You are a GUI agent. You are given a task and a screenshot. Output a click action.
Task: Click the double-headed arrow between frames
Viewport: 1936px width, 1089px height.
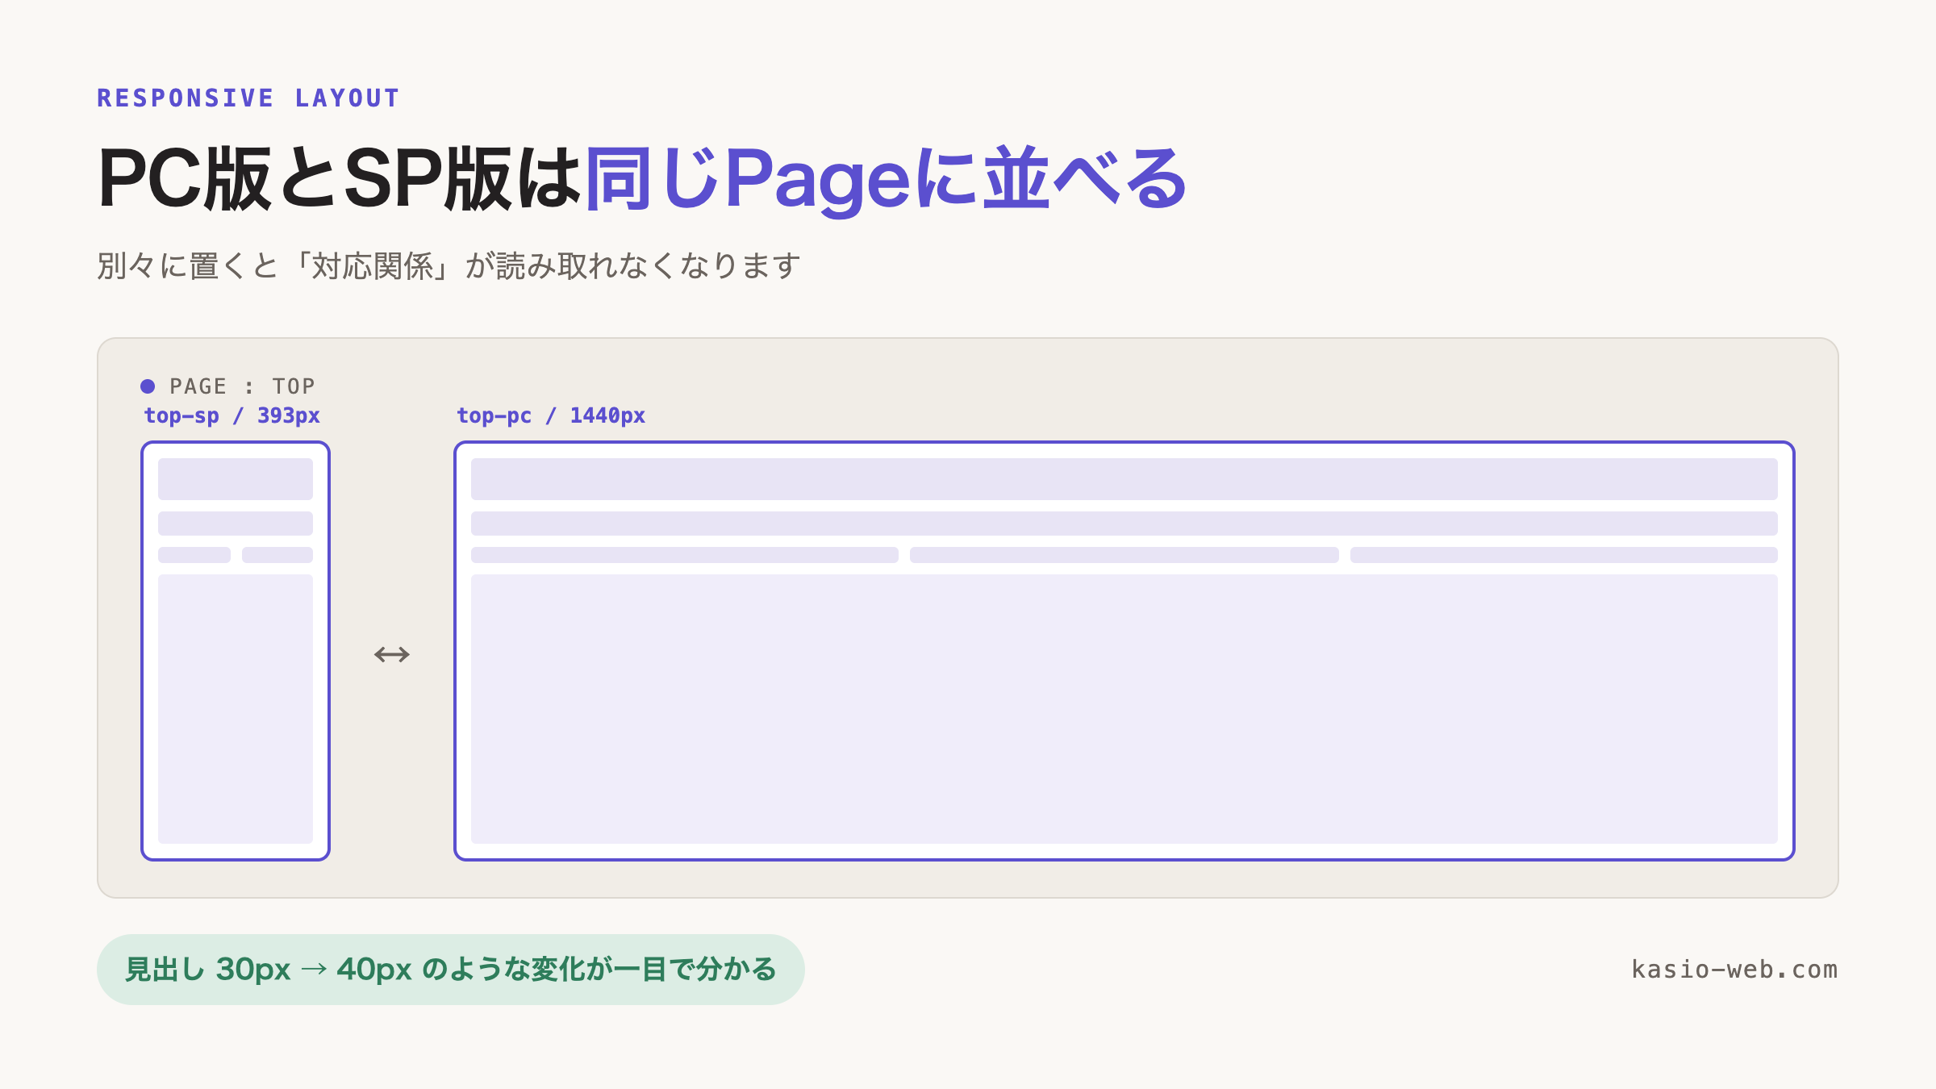click(392, 654)
